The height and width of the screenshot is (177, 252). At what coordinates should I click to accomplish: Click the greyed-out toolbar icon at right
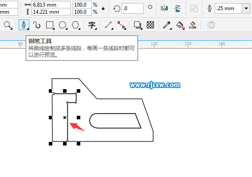(211, 25)
